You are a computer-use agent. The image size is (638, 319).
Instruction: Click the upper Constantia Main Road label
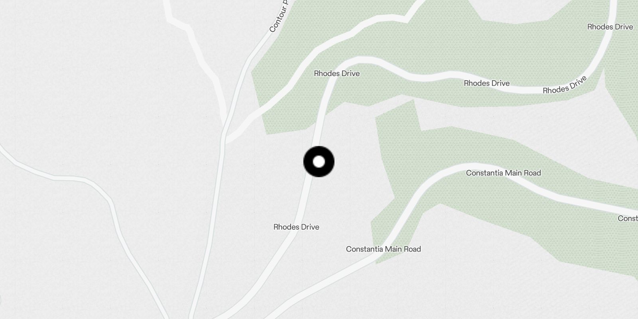[504, 173]
